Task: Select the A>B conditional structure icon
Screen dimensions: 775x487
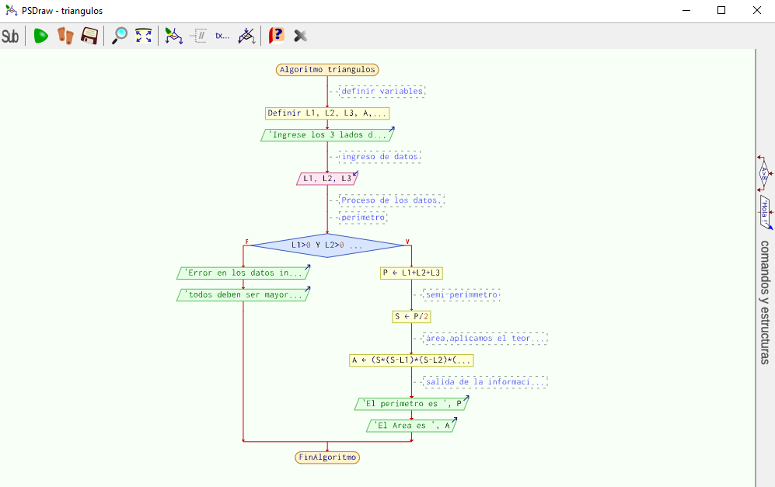Action: click(765, 173)
